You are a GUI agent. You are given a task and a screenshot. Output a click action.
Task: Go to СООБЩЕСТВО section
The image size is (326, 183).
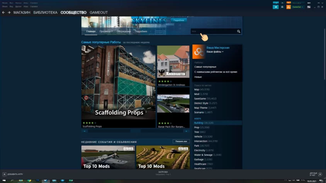73,12
